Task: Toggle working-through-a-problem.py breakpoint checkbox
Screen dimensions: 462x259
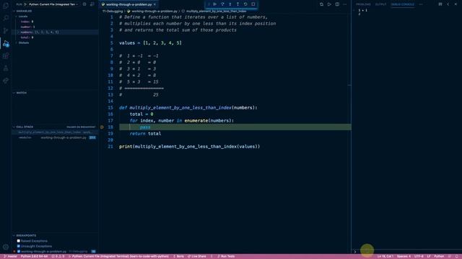Action: 19,251
